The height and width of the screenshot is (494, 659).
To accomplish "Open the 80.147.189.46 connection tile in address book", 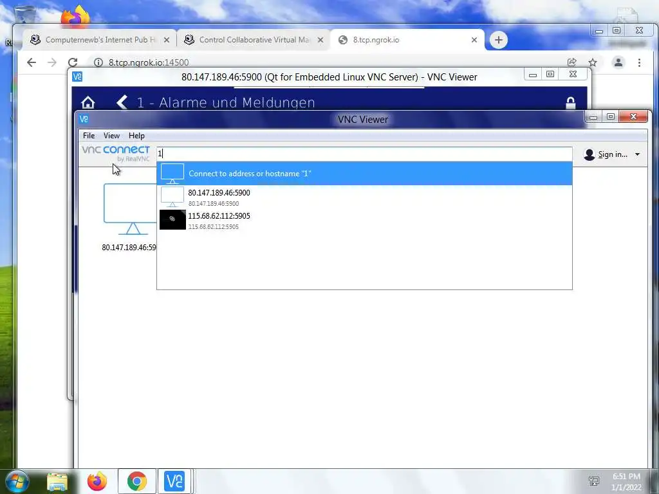I will (x=130, y=217).
